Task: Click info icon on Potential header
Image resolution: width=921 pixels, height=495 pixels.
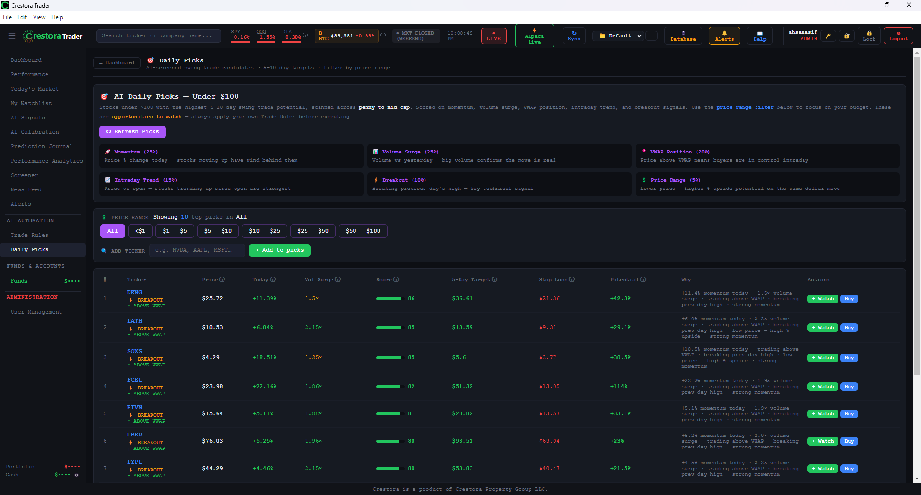Action: point(643,279)
